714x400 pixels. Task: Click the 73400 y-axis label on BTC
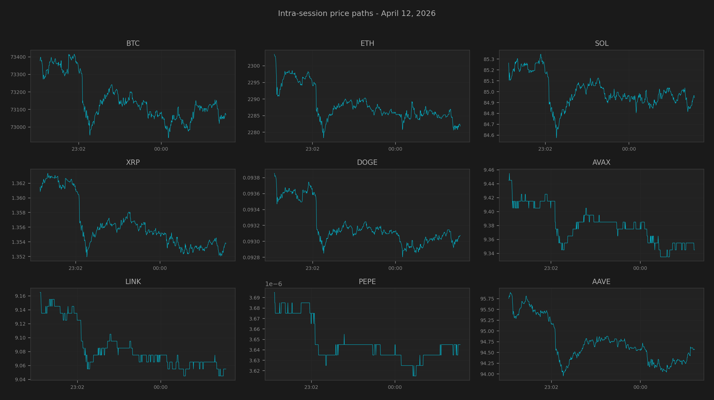[x=18, y=57]
